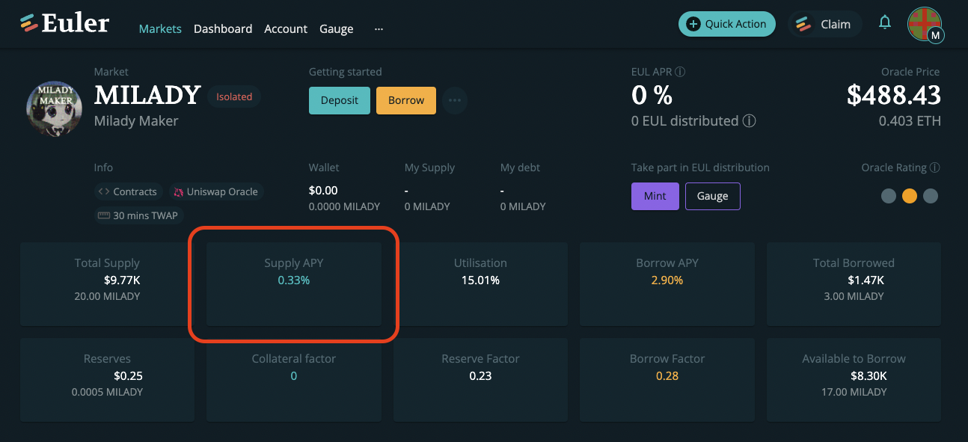Select the Borrow APY 2.90% value

tap(667, 280)
